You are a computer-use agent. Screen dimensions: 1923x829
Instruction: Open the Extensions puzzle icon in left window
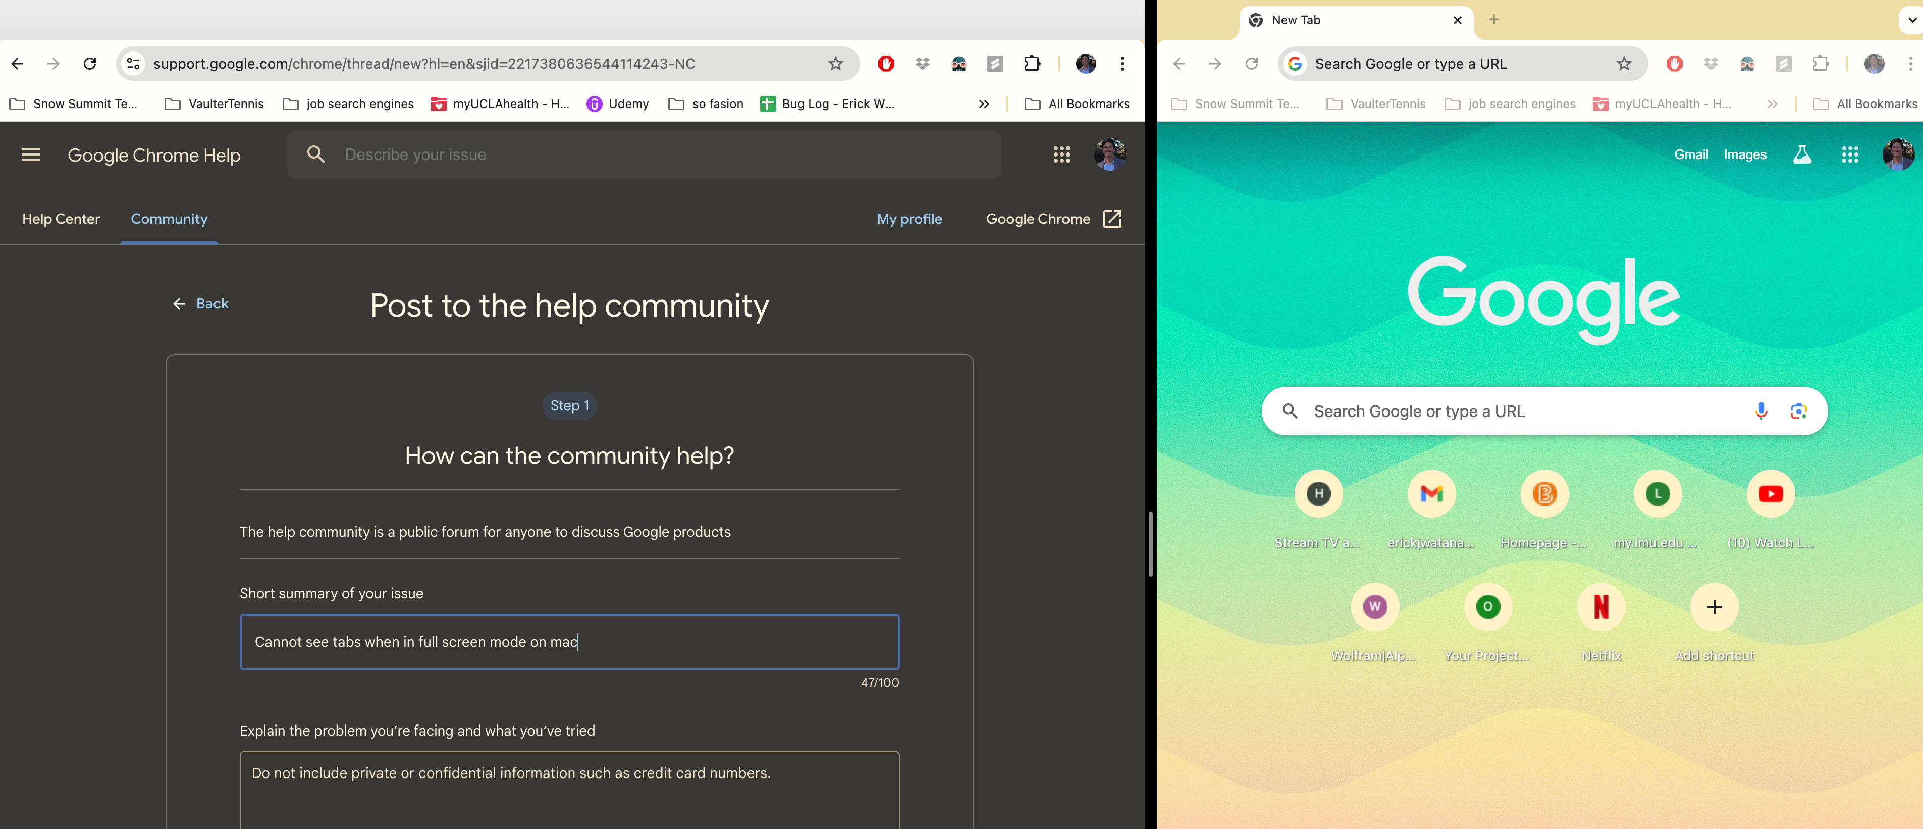tap(1032, 64)
